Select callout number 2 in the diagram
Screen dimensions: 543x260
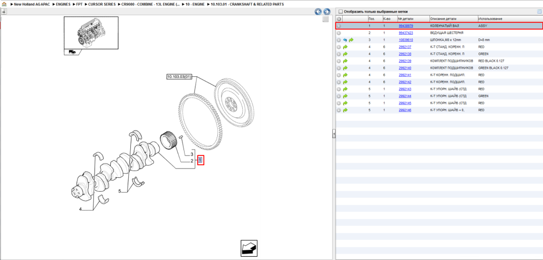[192, 161]
